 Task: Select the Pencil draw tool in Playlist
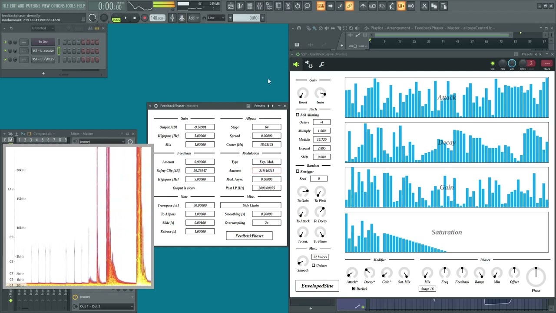(308, 28)
